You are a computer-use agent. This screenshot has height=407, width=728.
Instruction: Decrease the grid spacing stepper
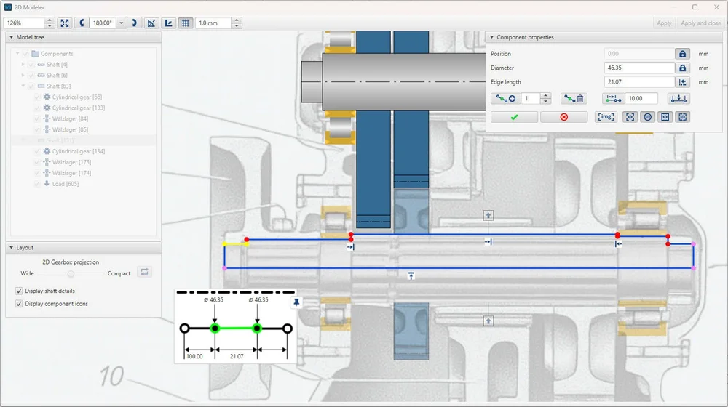click(x=237, y=25)
